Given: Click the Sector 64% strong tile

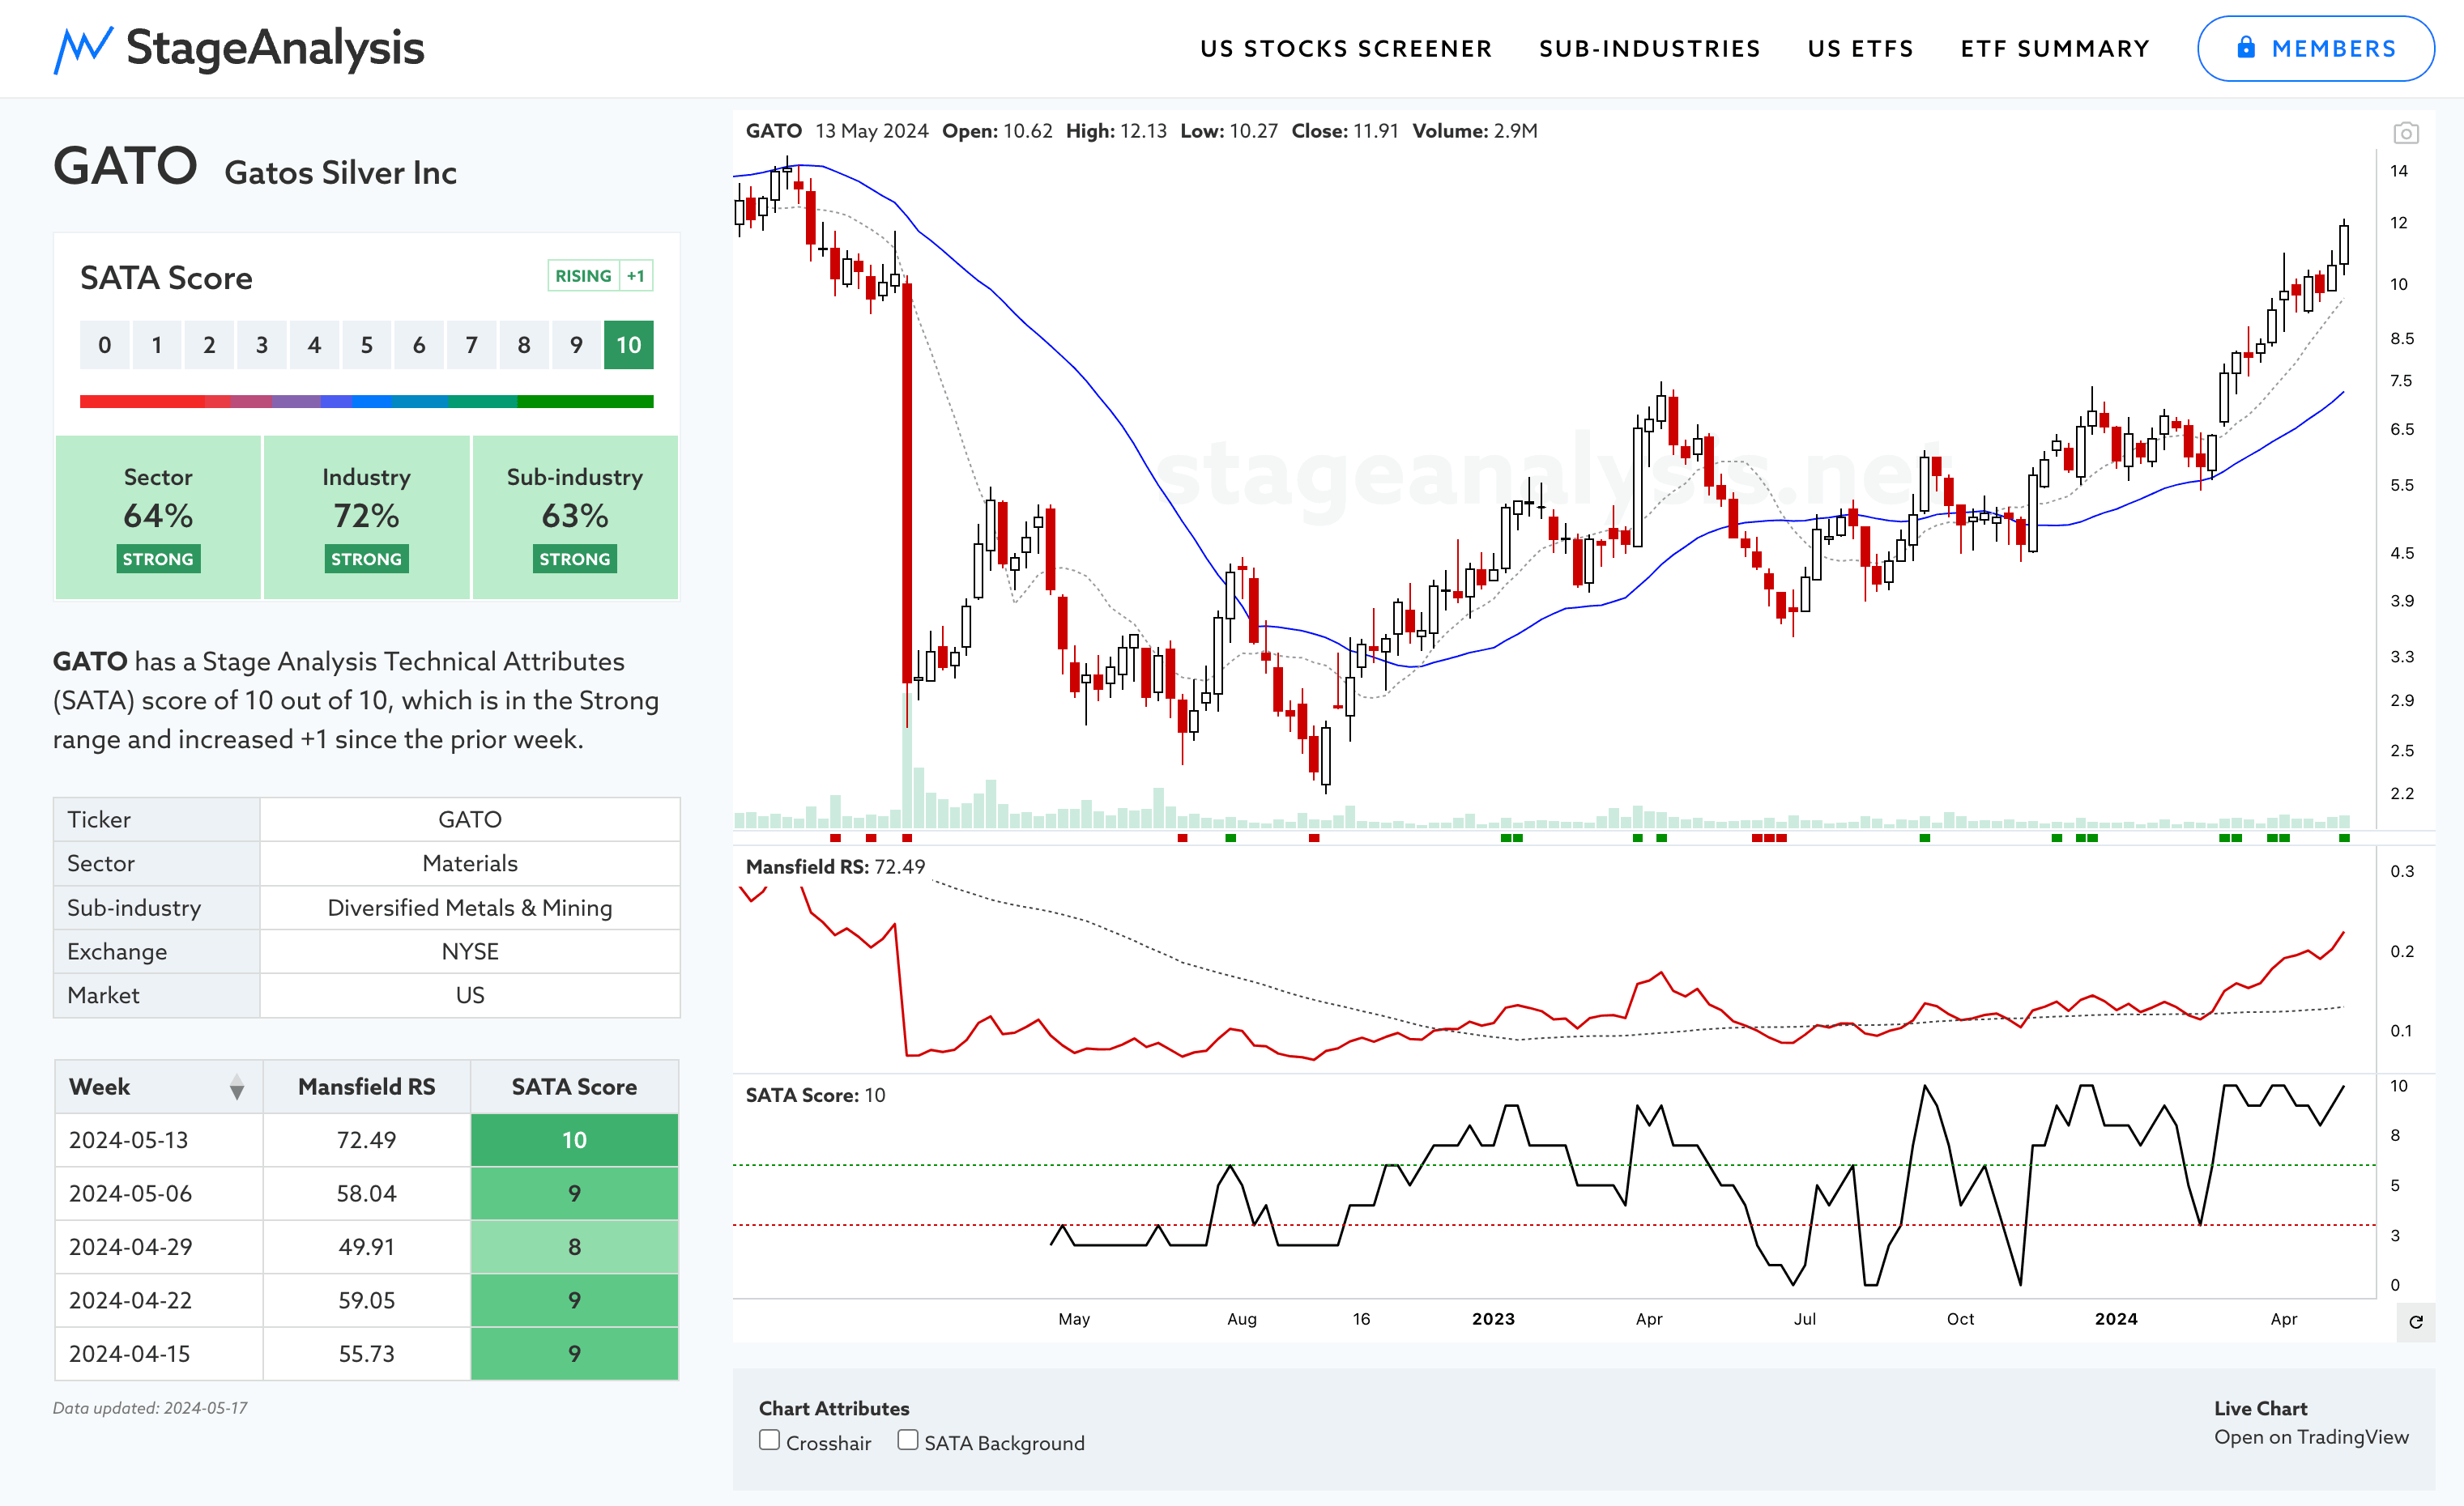Looking at the screenshot, I should point(158,517).
